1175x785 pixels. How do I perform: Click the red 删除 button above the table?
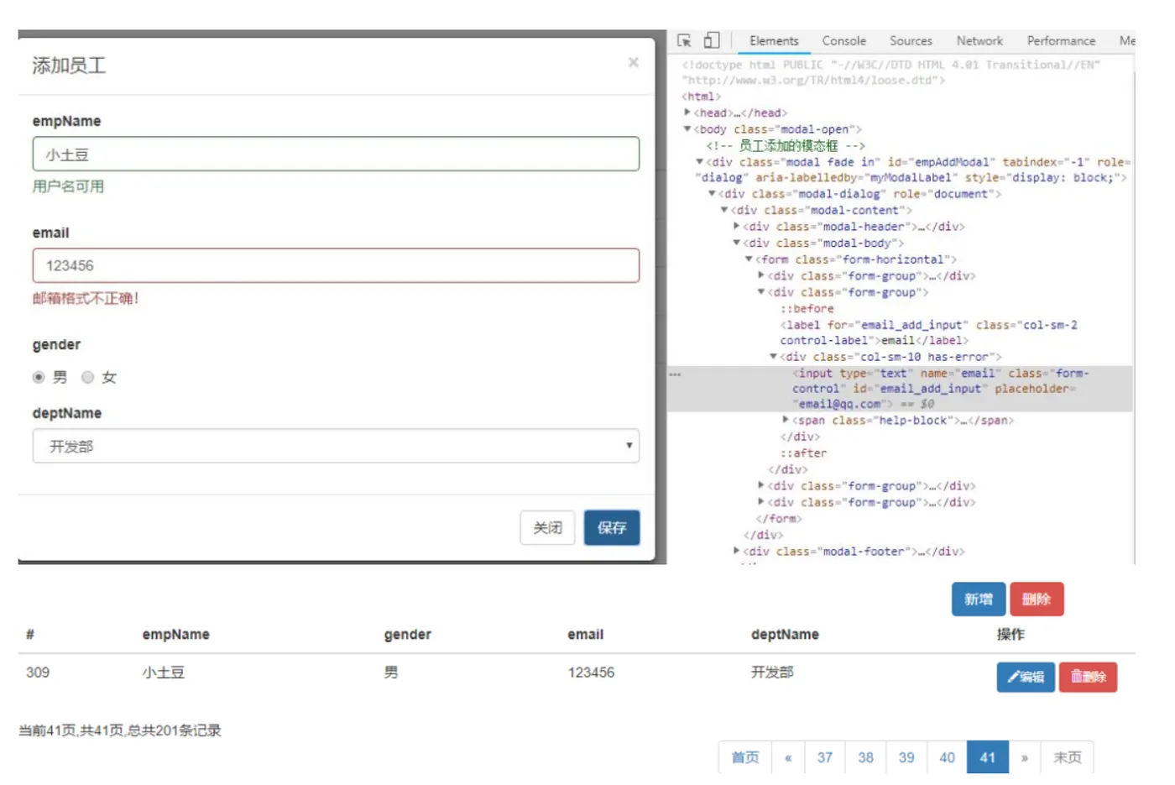tap(1037, 599)
